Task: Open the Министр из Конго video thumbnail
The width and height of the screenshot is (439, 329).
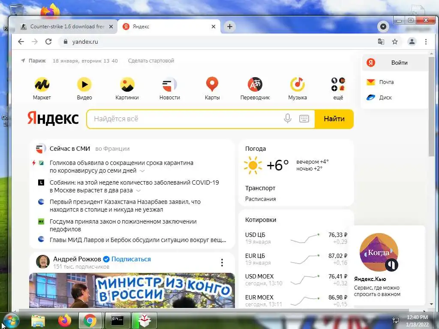Action: (132, 290)
